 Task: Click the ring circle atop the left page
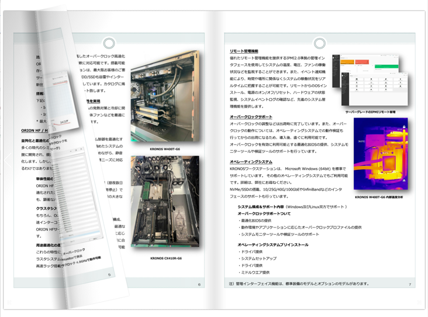click(x=109, y=43)
